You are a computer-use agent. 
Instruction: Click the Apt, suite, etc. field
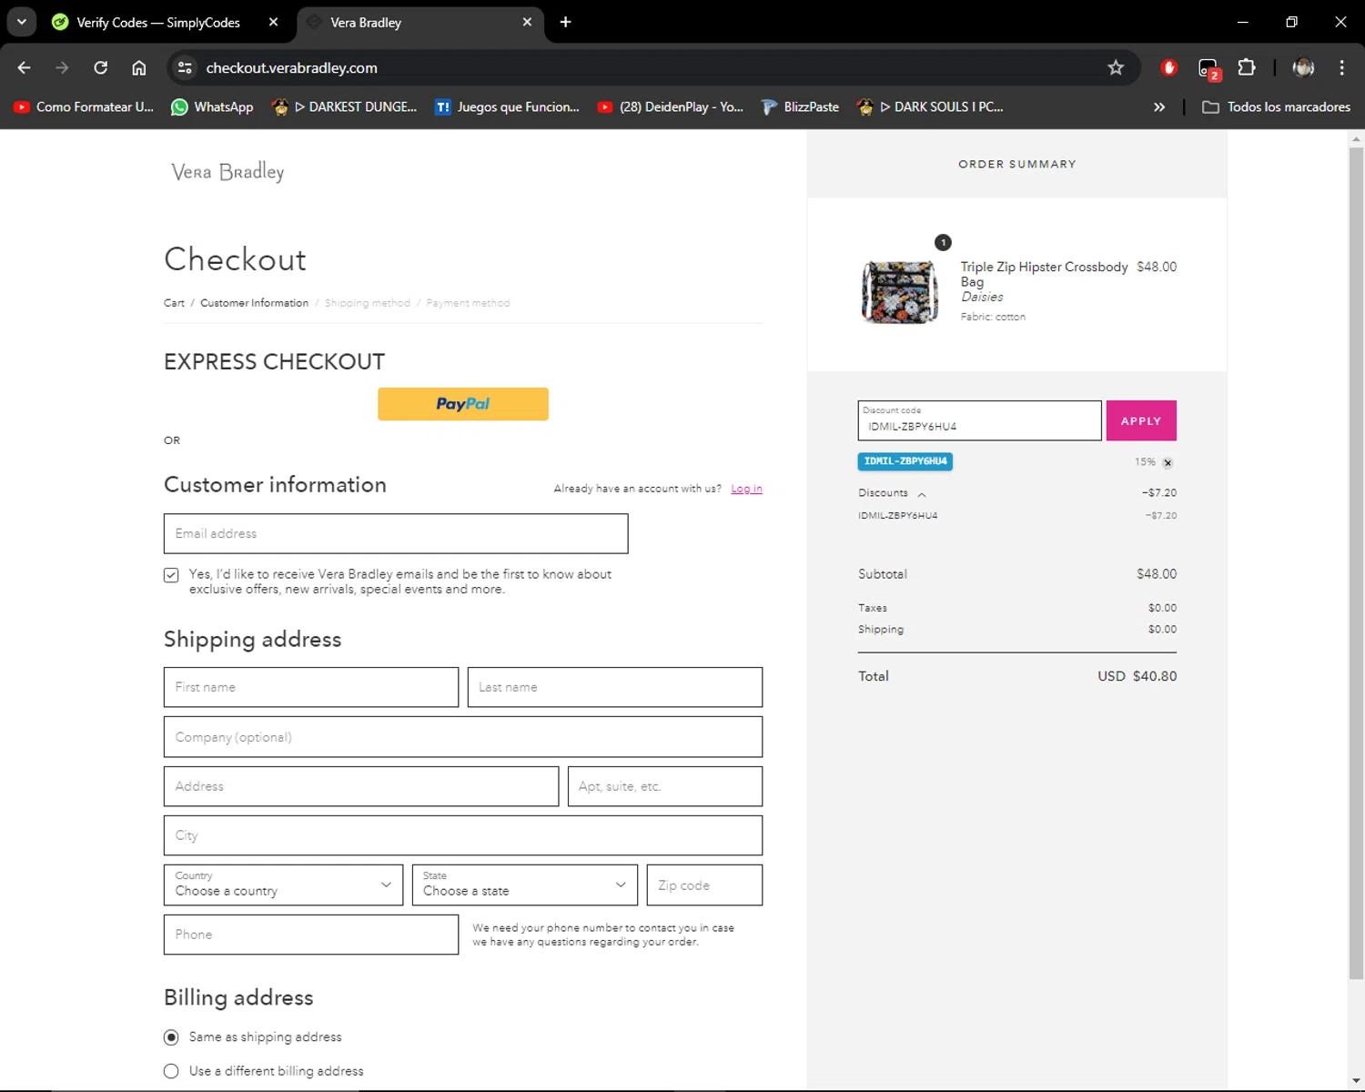pos(665,786)
